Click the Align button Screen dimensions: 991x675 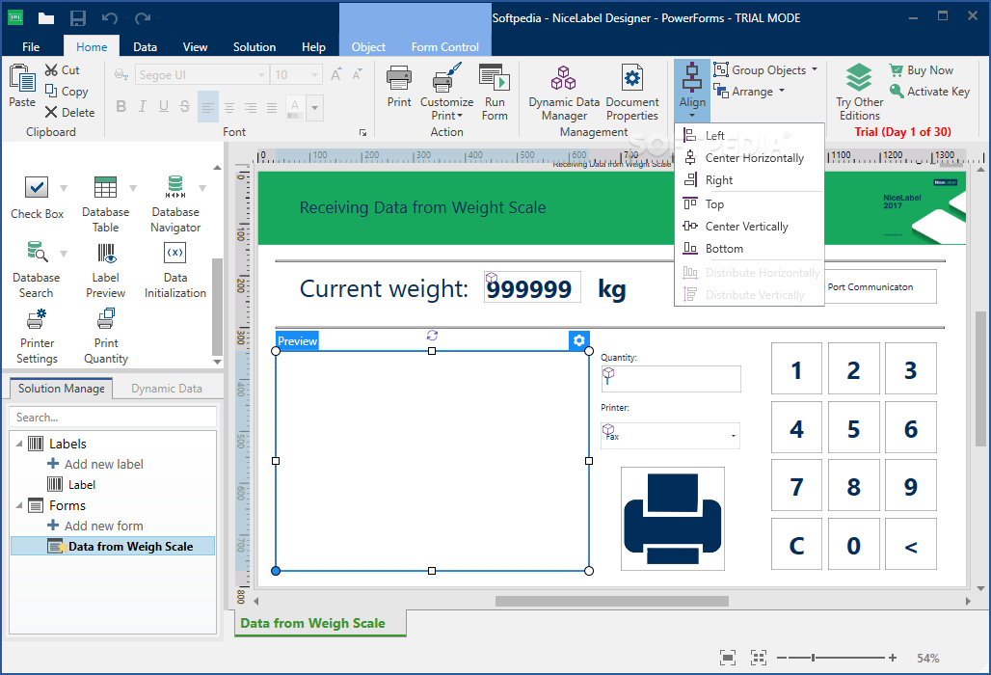pyautogui.click(x=692, y=91)
